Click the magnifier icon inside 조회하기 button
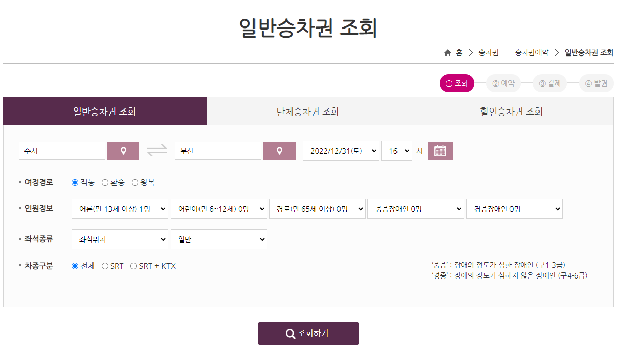The height and width of the screenshot is (362, 624). tap(291, 333)
